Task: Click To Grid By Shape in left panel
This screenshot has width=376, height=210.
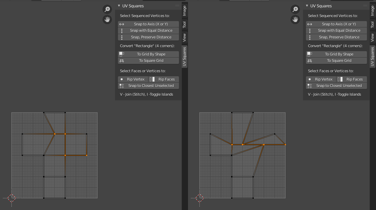Action: coord(148,54)
